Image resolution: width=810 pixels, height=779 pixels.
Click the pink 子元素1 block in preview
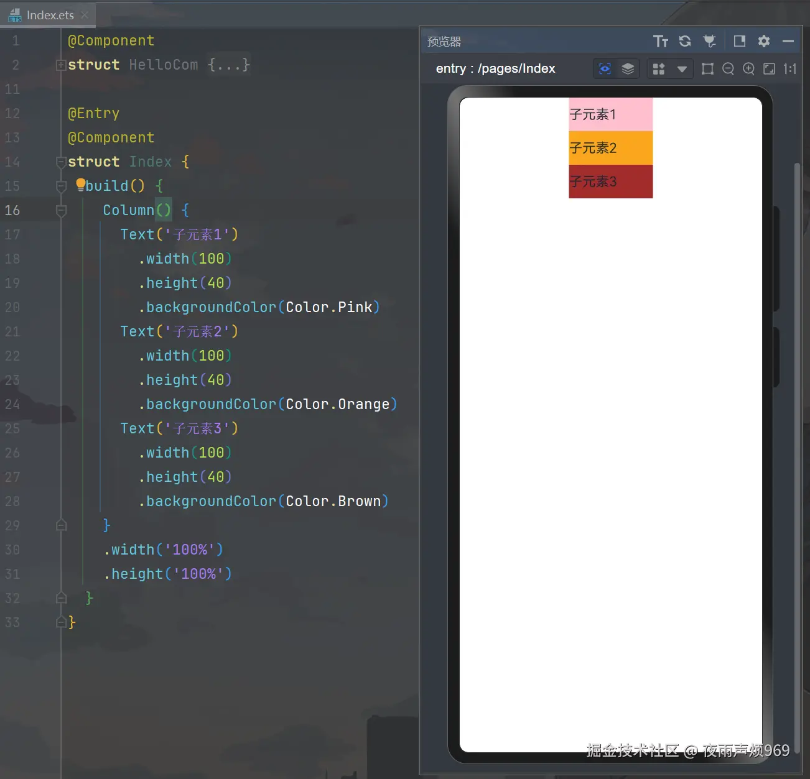point(610,114)
